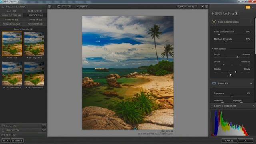Switch to split preview view

(64, 6)
